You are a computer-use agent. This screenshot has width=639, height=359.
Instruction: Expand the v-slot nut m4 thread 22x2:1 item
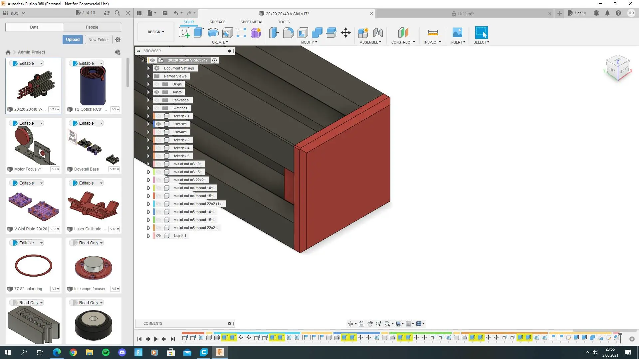[148, 203]
